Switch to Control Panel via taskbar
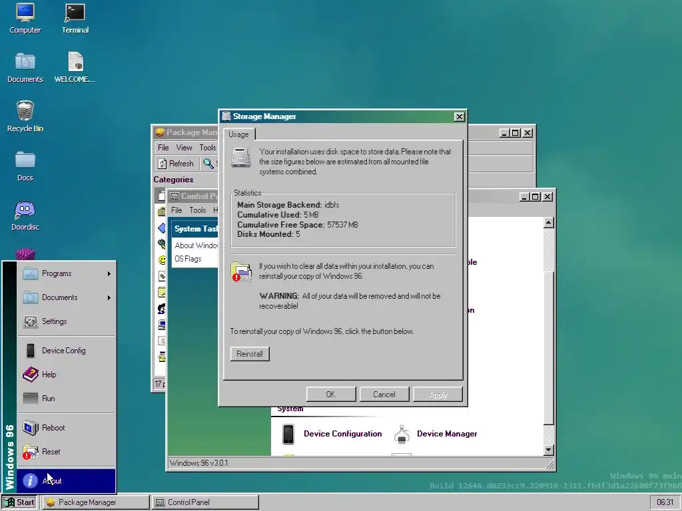Viewport: 682px width, 511px height. [206, 502]
